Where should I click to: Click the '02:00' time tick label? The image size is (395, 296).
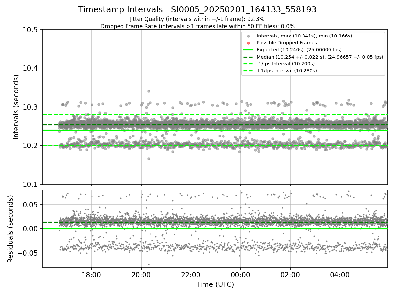coord(290,274)
